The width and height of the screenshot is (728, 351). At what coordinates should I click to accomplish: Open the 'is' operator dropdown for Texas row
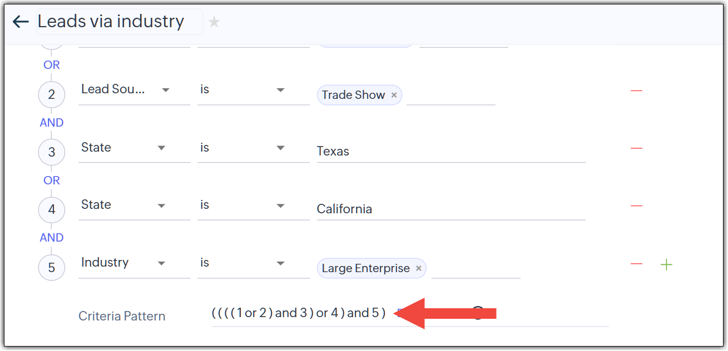coord(253,148)
